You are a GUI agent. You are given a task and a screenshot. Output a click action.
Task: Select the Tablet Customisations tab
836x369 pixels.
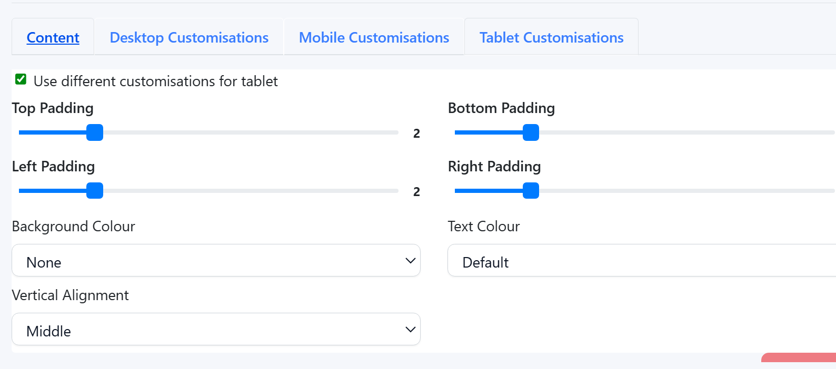pos(551,37)
